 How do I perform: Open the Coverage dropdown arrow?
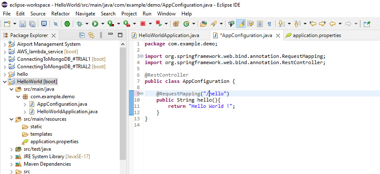[x=118, y=24]
